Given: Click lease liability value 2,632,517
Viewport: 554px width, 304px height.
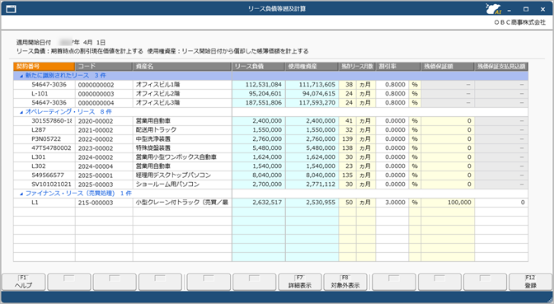Looking at the screenshot, I should pos(259,203).
